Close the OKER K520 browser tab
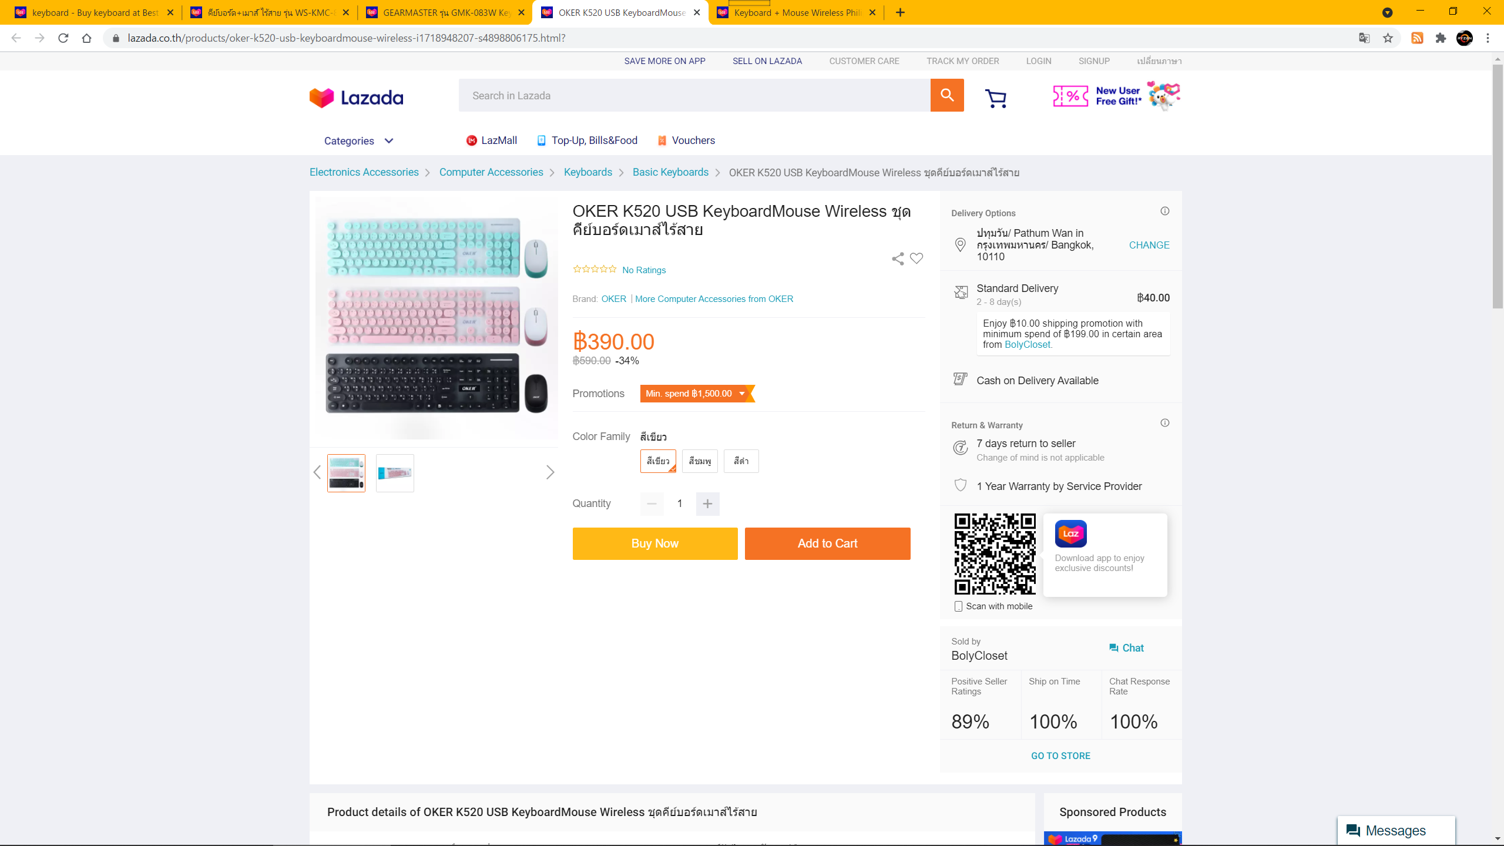This screenshot has width=1504, height=846. 697,12
